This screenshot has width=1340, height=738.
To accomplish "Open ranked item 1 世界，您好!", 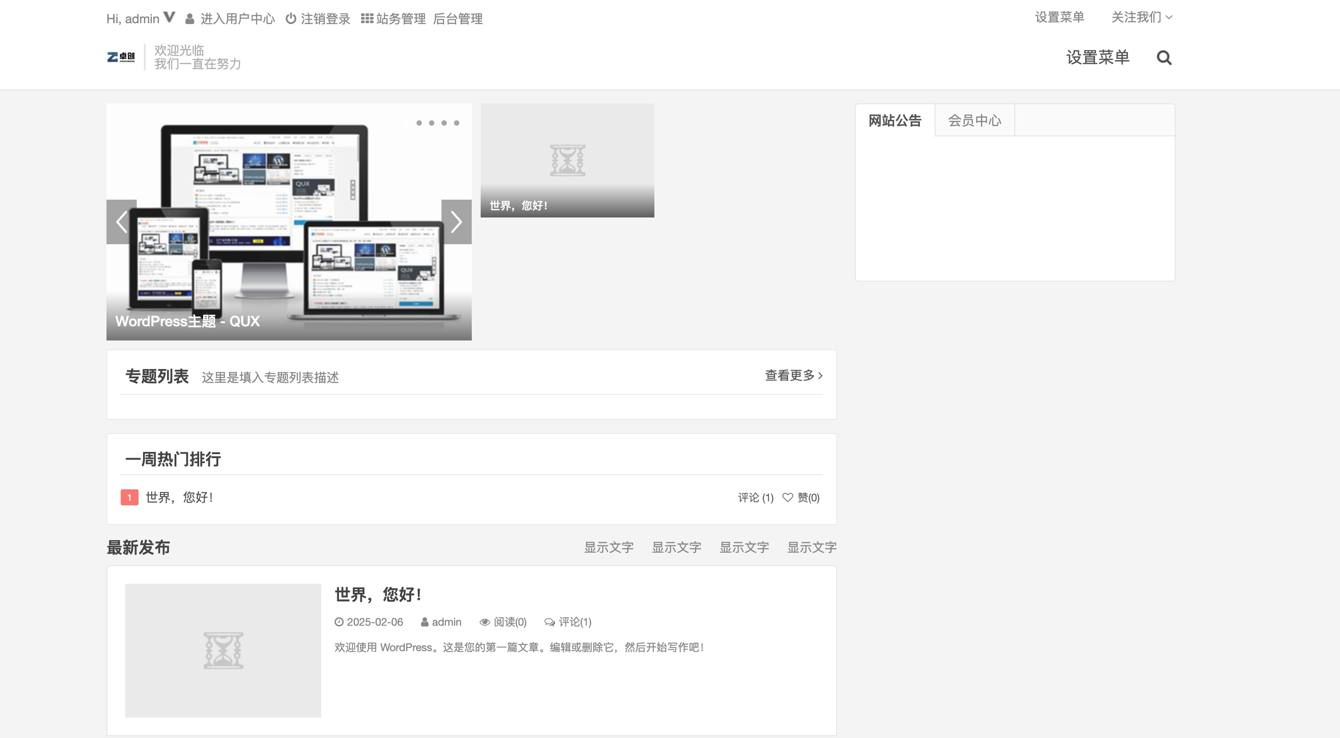I will 180,497.
